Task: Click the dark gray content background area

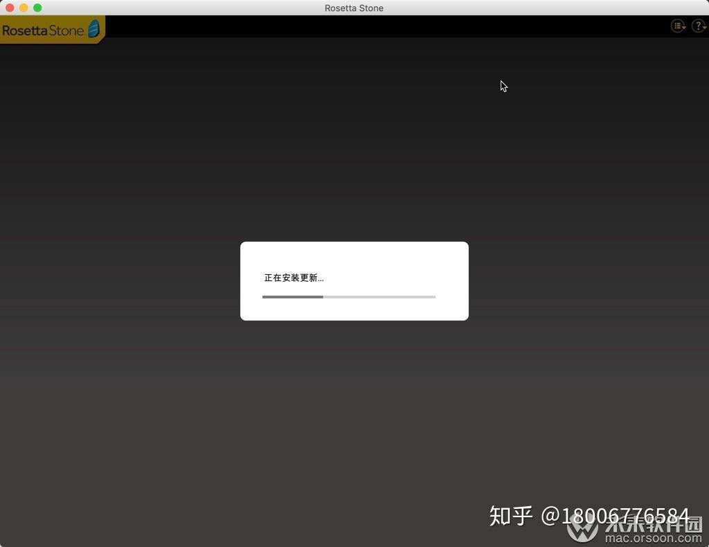Action: tap(138, 415)
